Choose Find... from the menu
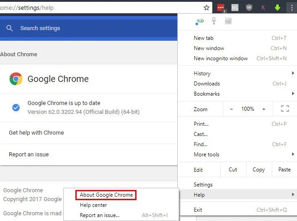This screenshot has width=297, height=221. [x=238, y=144]
